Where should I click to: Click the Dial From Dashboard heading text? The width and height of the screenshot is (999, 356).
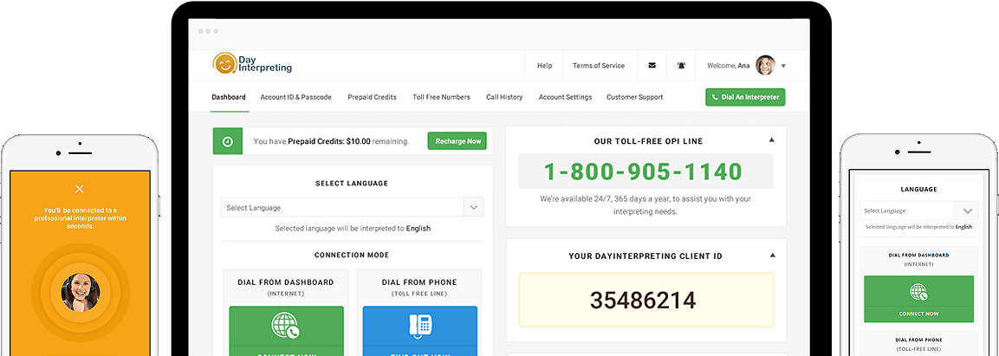285,282
